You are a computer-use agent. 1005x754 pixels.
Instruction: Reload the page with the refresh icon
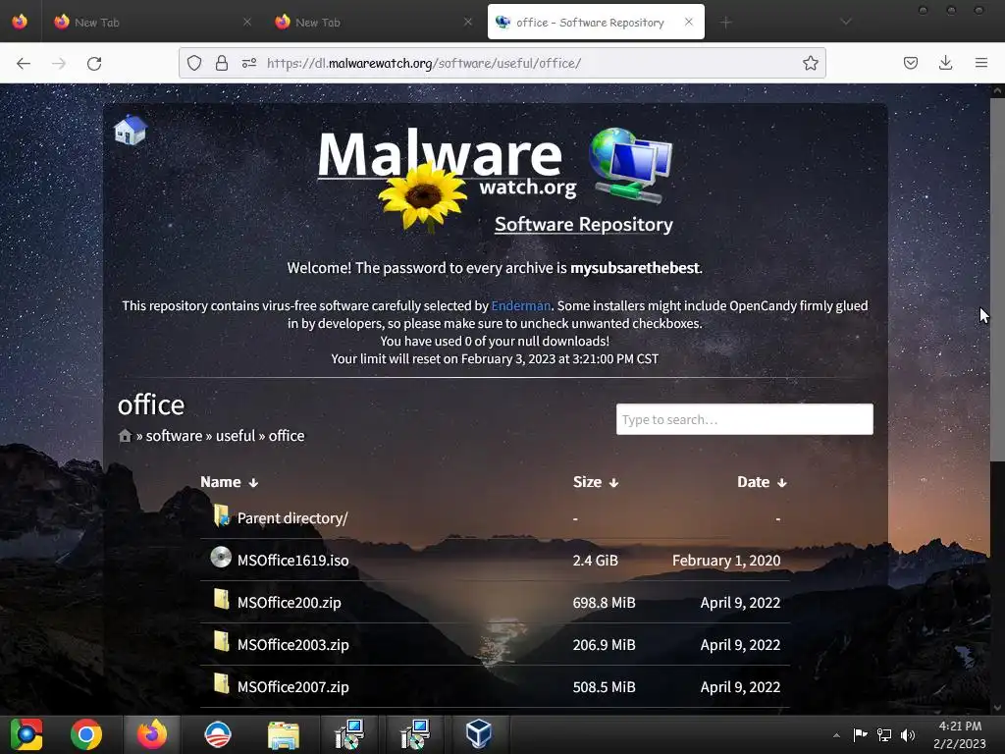[x=94, y=63]
